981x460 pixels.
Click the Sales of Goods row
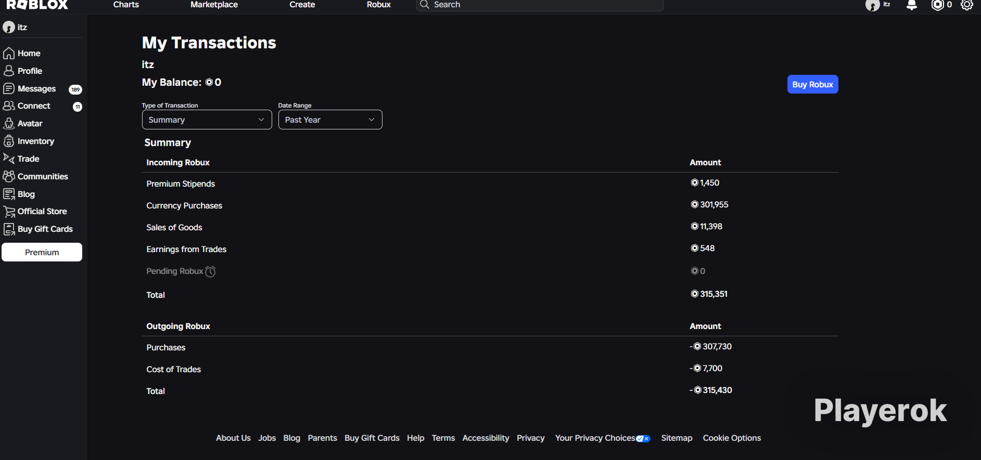490,227
